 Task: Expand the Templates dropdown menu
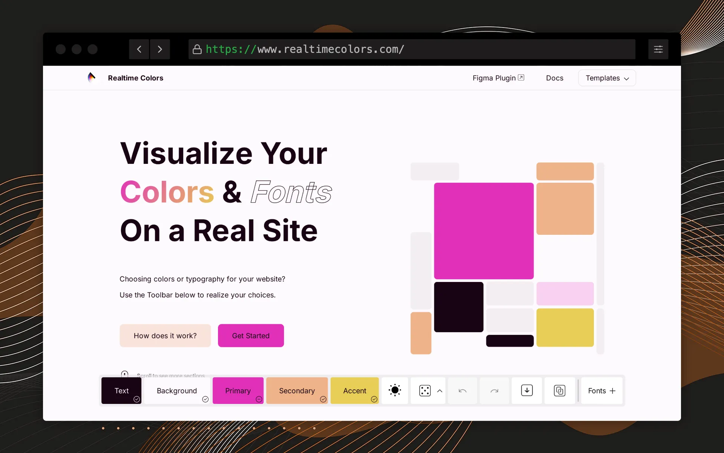(x=607, y=78)
